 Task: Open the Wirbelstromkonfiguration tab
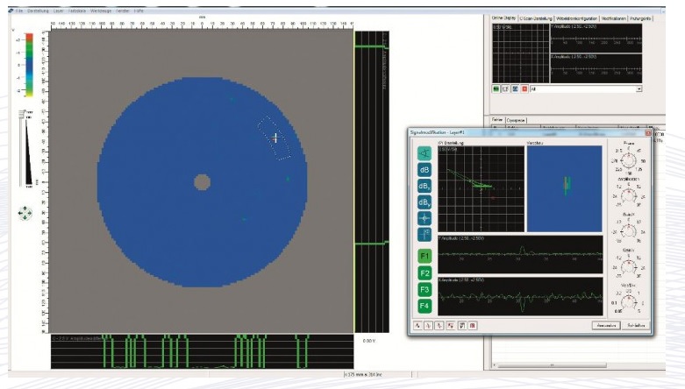576,18
